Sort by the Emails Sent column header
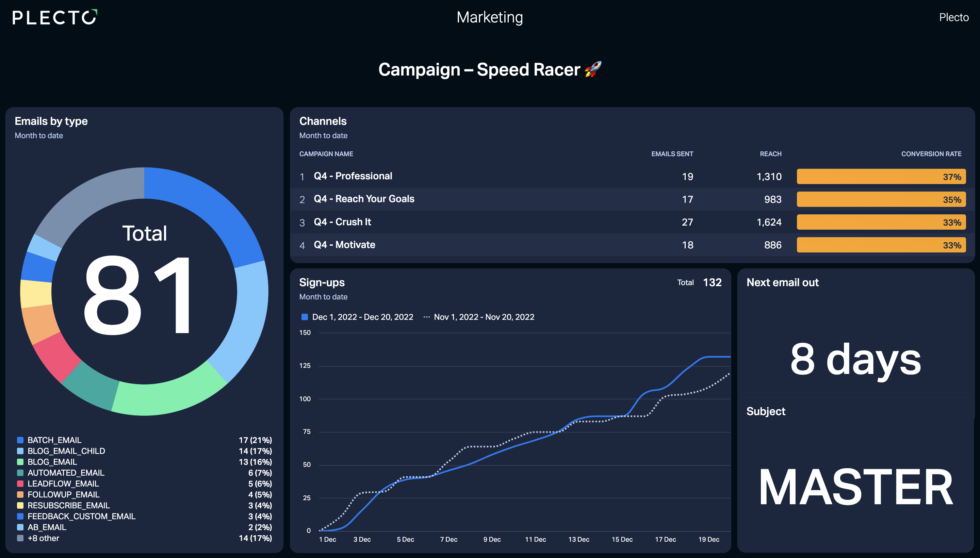This screenshot has height=558, width=980. [672, 154]
